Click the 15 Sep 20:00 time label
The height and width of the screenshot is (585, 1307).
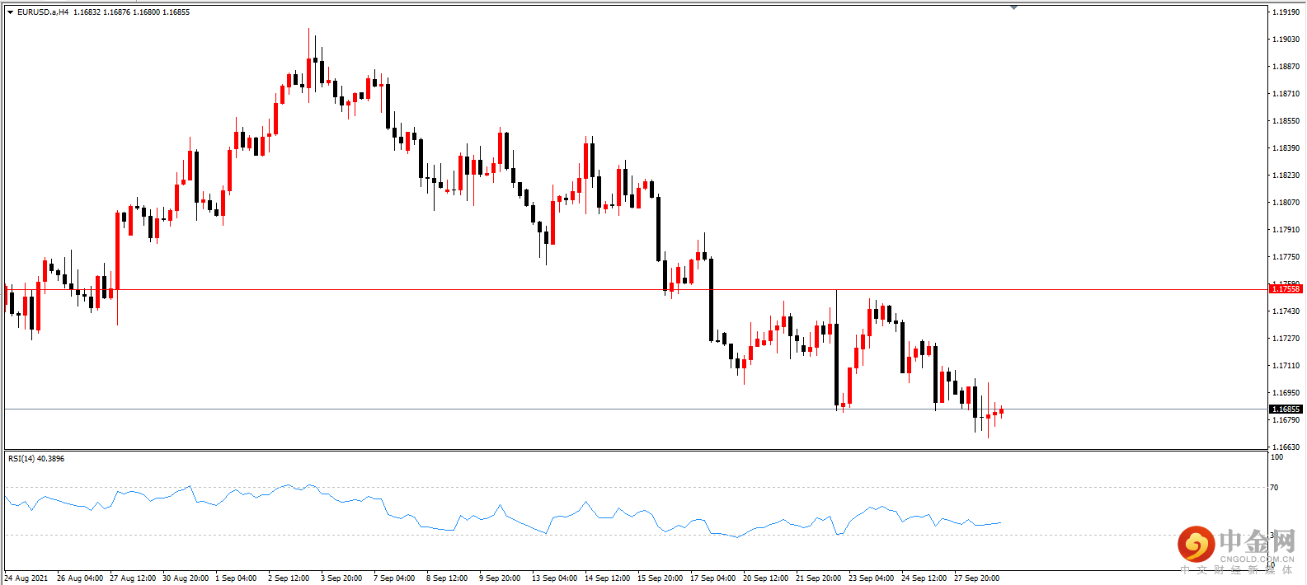tap(661, 578)
